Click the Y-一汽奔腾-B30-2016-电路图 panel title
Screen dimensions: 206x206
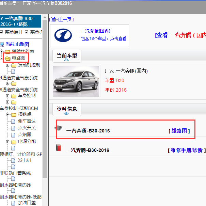click(20, 21)
